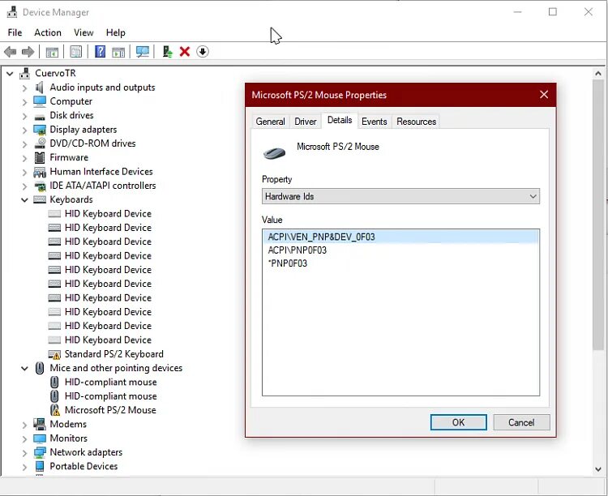Screen dimensions: 608x496
Task: Click the device tree vertical scrollbar thumb
Action: [x=598, y=215]
